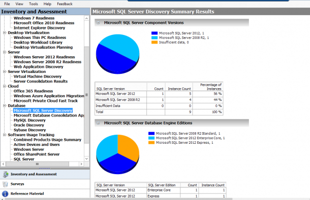Open the Reference Material section
This screenshot has height=200, width=310.
pyautogui.click(x=45, y=194)
